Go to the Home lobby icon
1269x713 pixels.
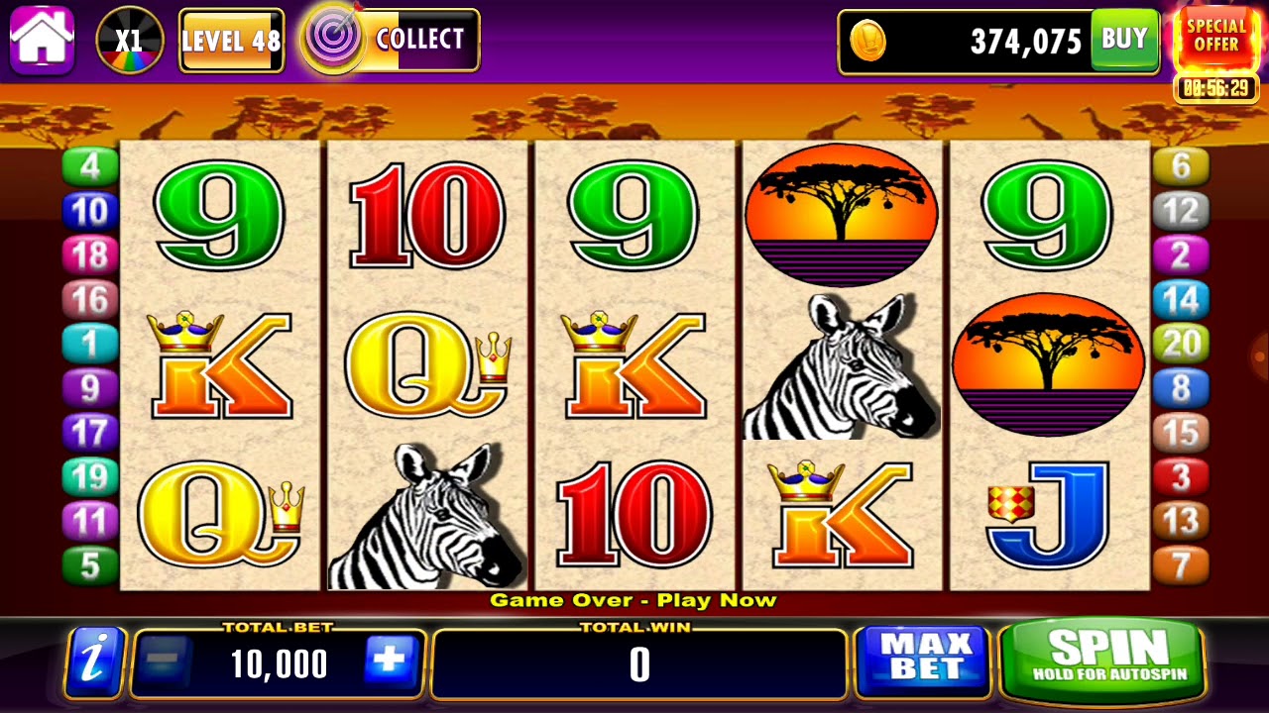[42, 40]
